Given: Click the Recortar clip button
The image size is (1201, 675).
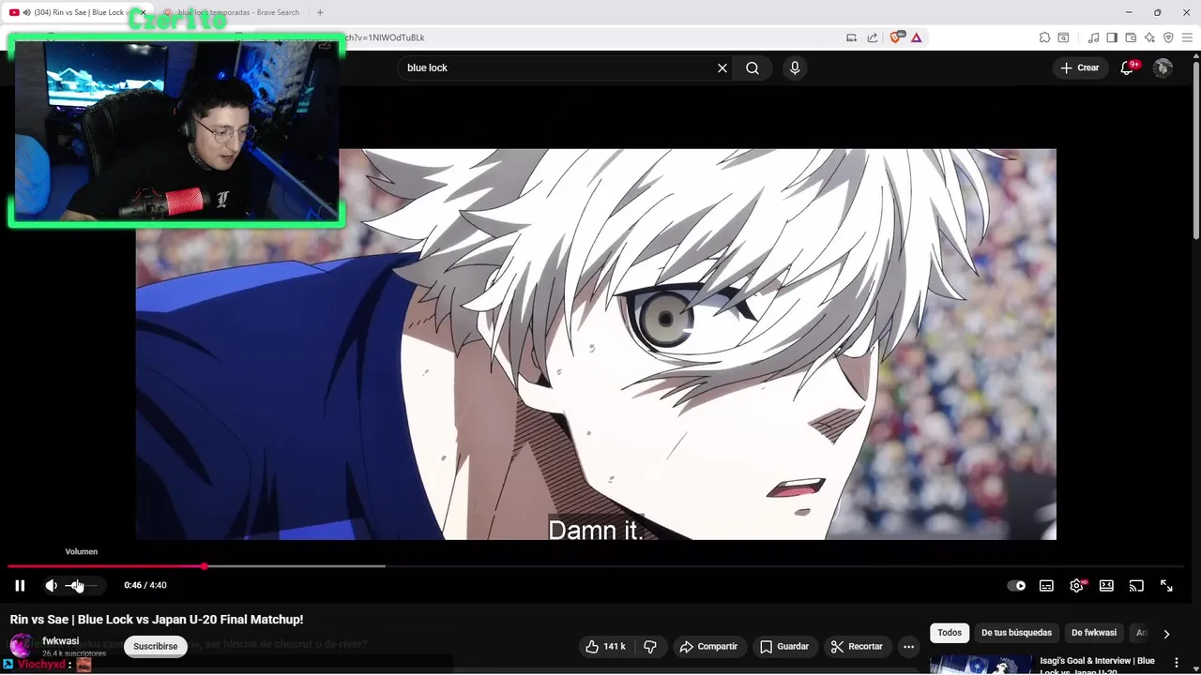Looking at the screenshot, I should pyautogui.click(x=856, y=646).
